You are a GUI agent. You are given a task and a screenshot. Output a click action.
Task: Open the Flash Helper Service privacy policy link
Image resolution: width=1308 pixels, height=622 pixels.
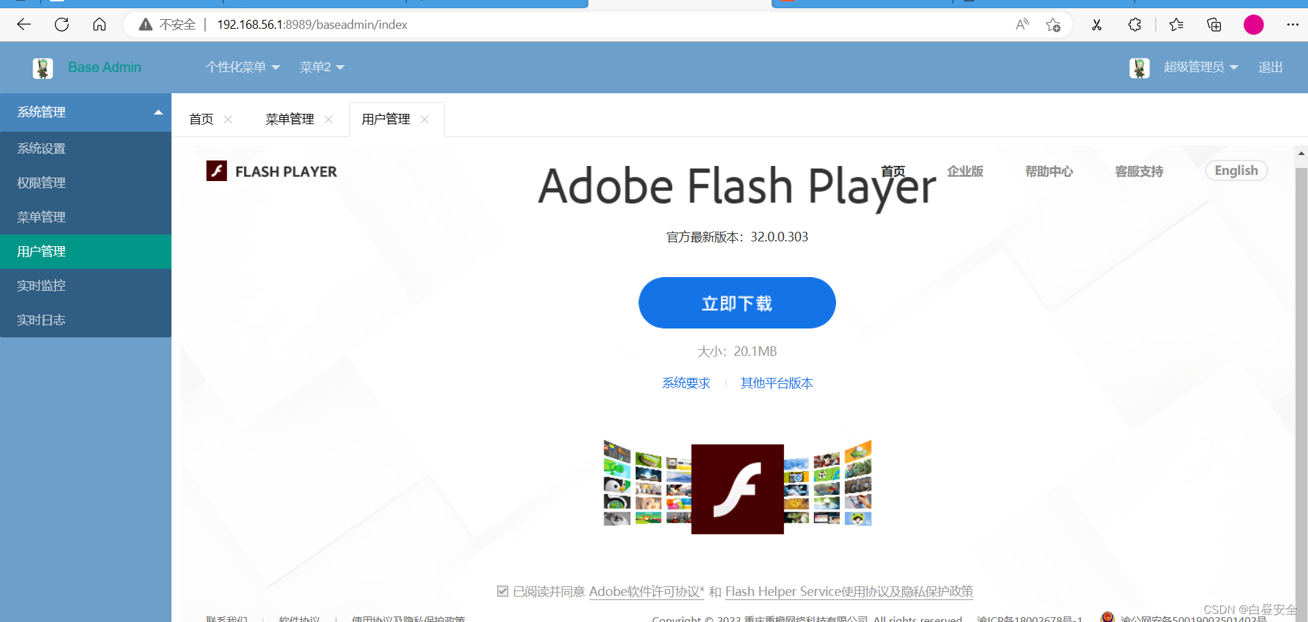[x=849, y=591]
